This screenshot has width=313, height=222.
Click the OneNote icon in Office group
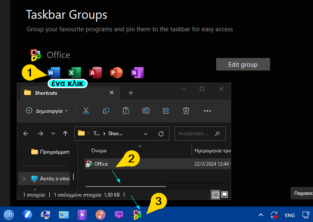pyautogui.click(x=137, y=73)
